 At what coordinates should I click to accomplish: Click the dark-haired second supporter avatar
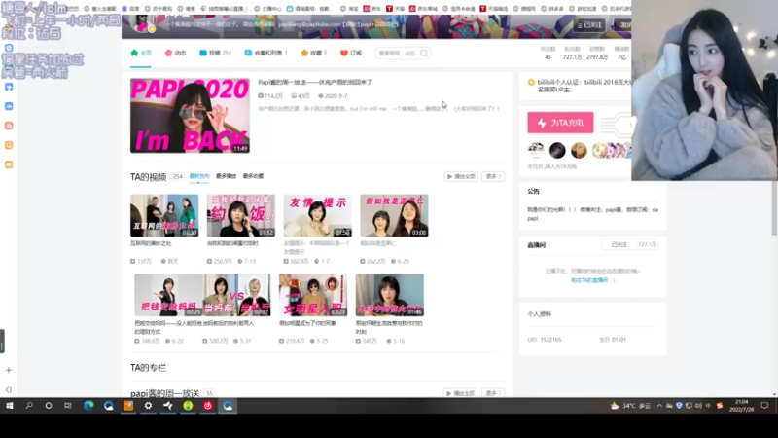tap(557, 150)
